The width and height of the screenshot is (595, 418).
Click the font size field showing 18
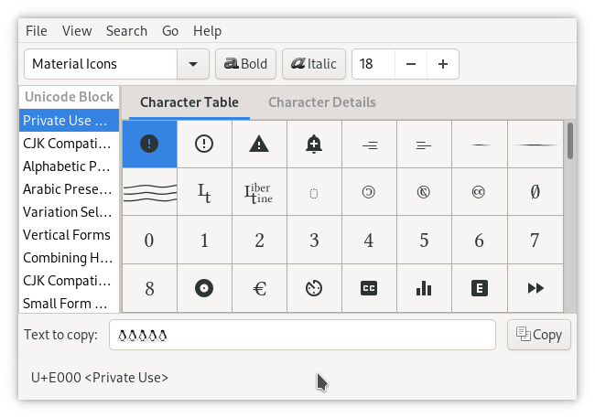373,64
